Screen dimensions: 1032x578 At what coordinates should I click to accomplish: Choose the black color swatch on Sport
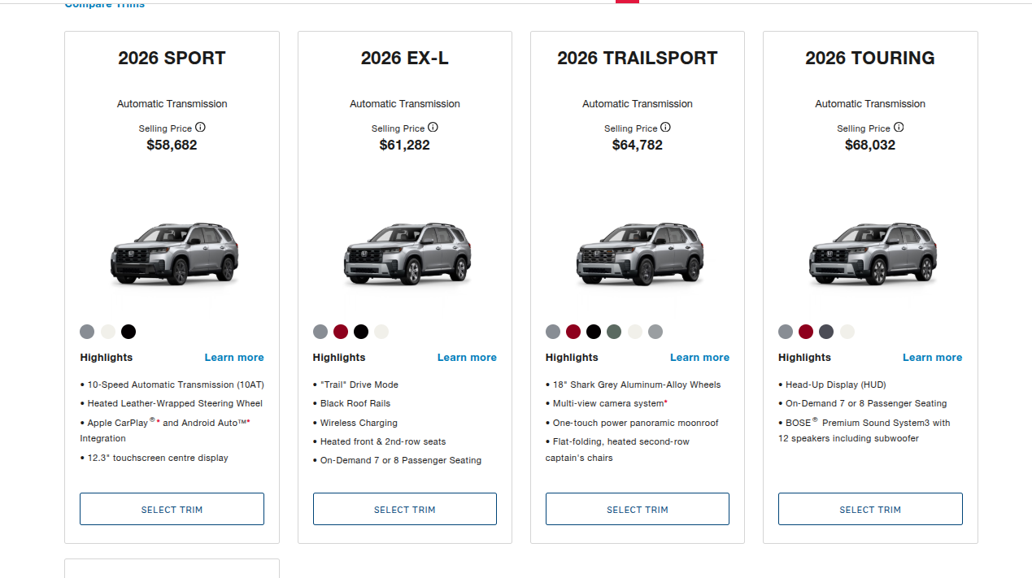click(128, 332)
